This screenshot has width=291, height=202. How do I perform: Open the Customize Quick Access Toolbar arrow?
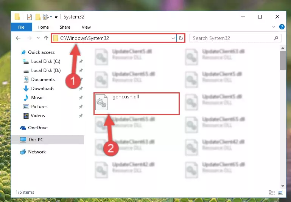tap(56, 17)
